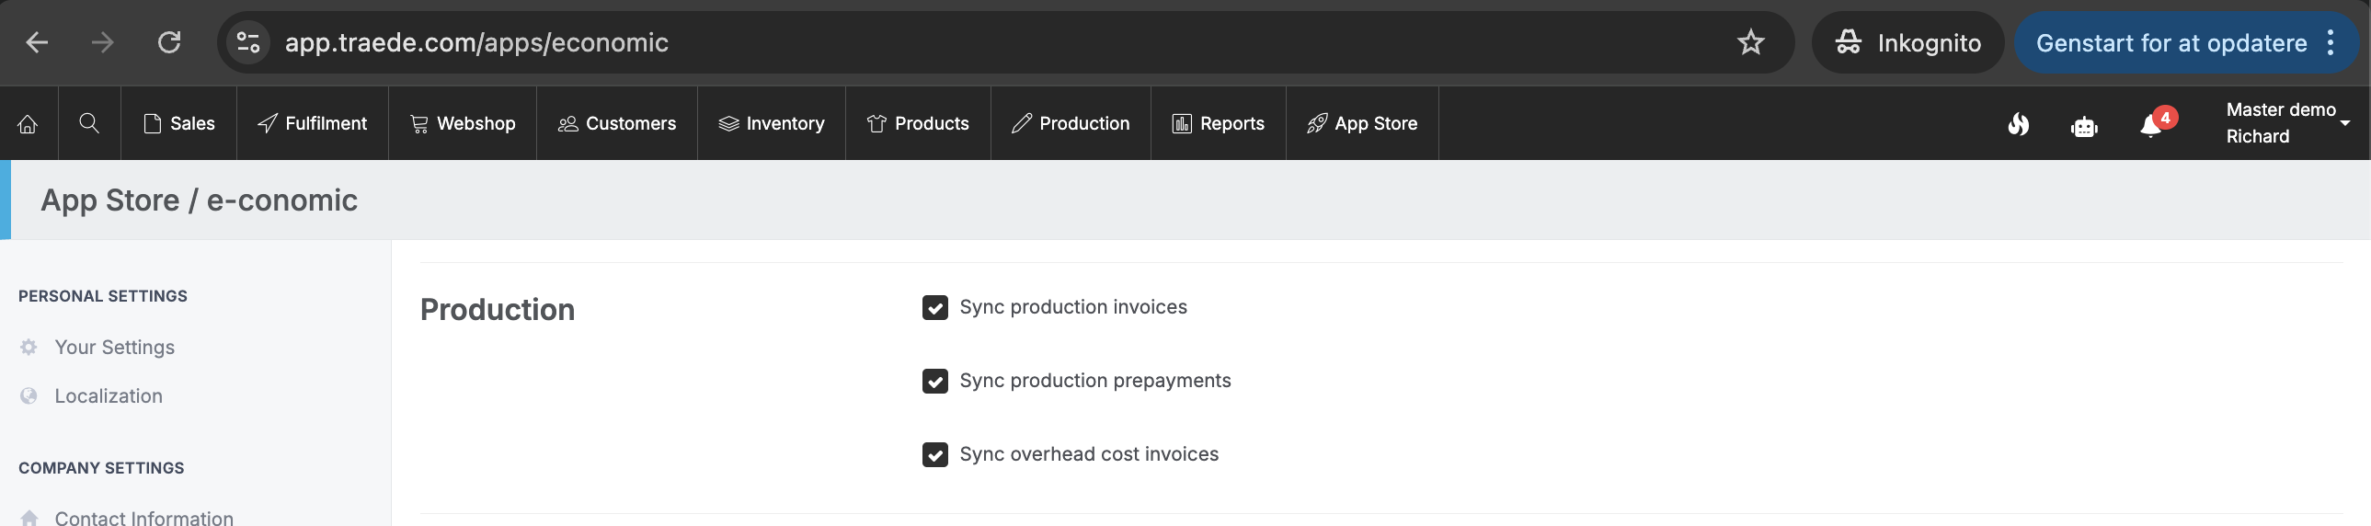
Task: Uncheck Sync production invoices
Action: [x=935, y=307]
